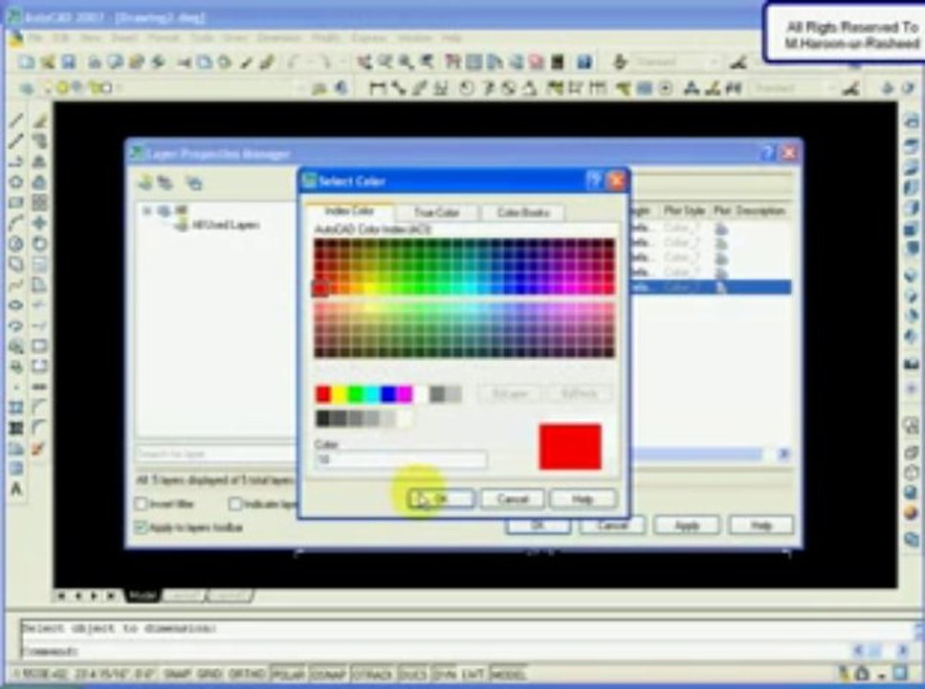Click Cancel in Layer Properties Manager
The width and height of the screenshot is (925, 689).
[x=612, y=524]
